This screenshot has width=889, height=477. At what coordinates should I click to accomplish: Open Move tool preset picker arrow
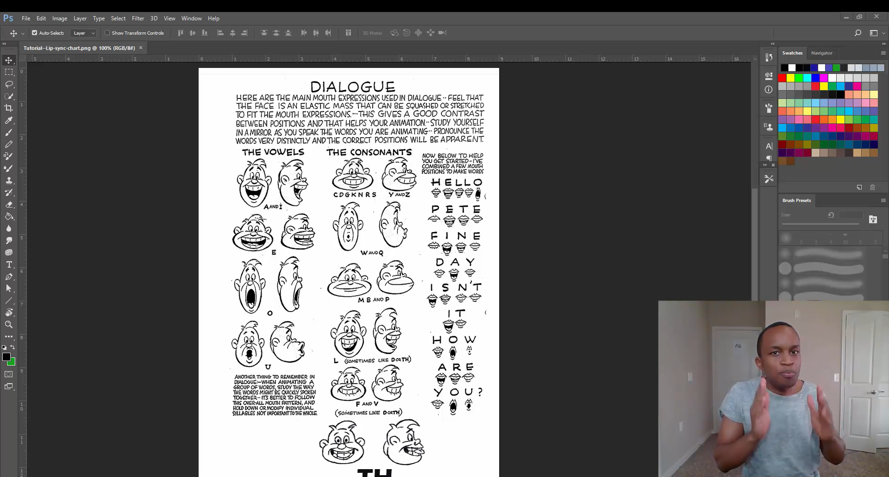pos(23,33)
